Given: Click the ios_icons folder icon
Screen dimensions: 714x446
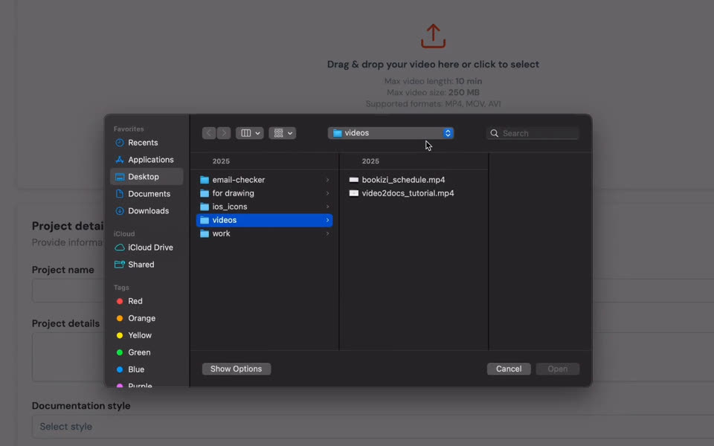Looking at the screenshot, I should (205, 207).
